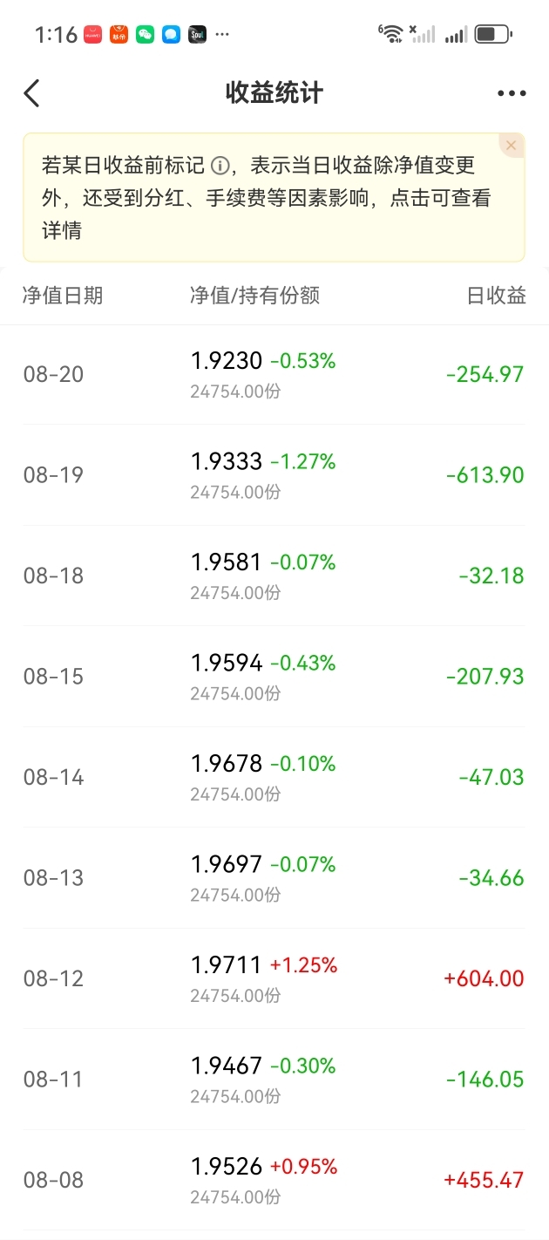Select the -613.90 earnings on 08-19
Viewport: 549px width, 1240px height.
pos(485,475)
